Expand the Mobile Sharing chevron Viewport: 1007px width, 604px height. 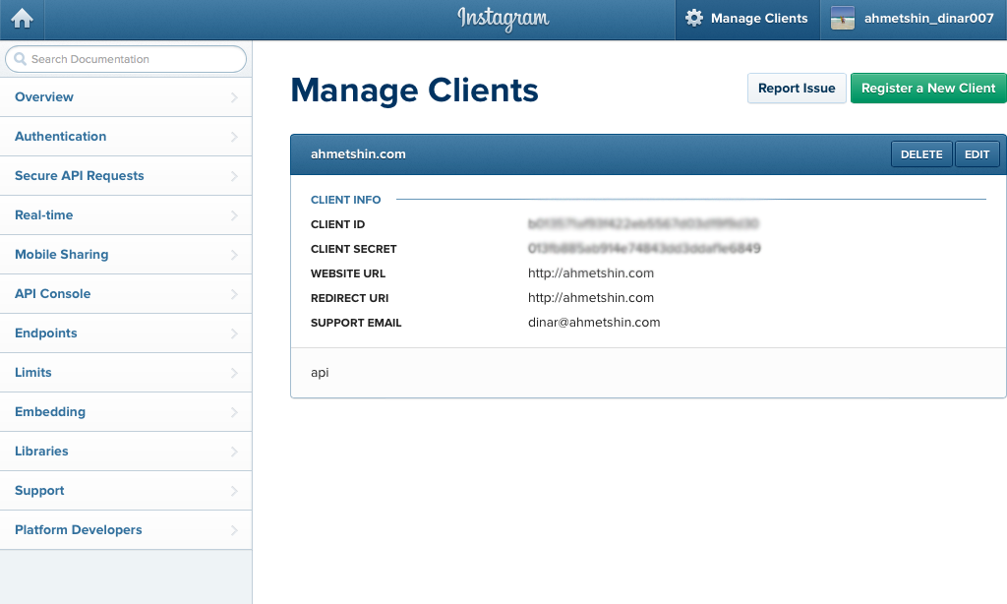(x=234, y=255)
